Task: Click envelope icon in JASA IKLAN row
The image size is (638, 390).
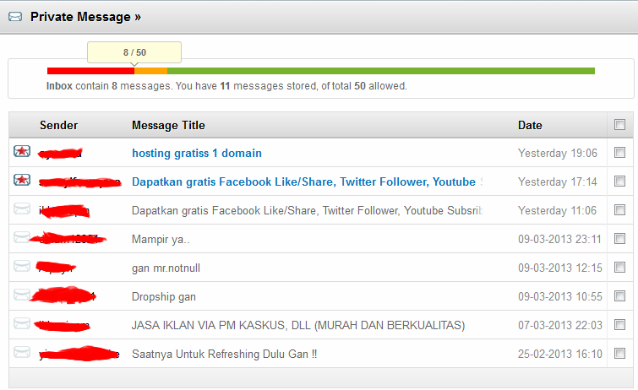Action: tap(22, 323)
